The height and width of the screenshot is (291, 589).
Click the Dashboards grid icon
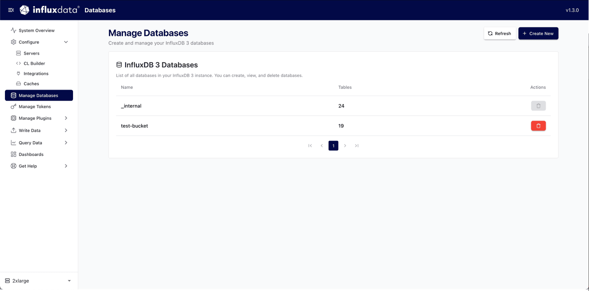tap(14, 154)
